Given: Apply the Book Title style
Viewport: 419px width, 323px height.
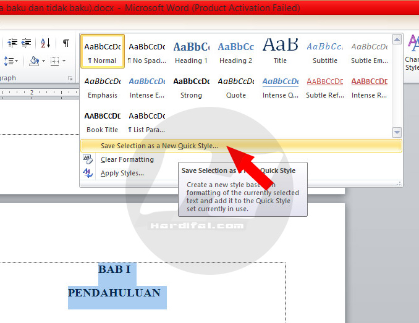Looking at the screenshot, I should [x=103, y=121].
